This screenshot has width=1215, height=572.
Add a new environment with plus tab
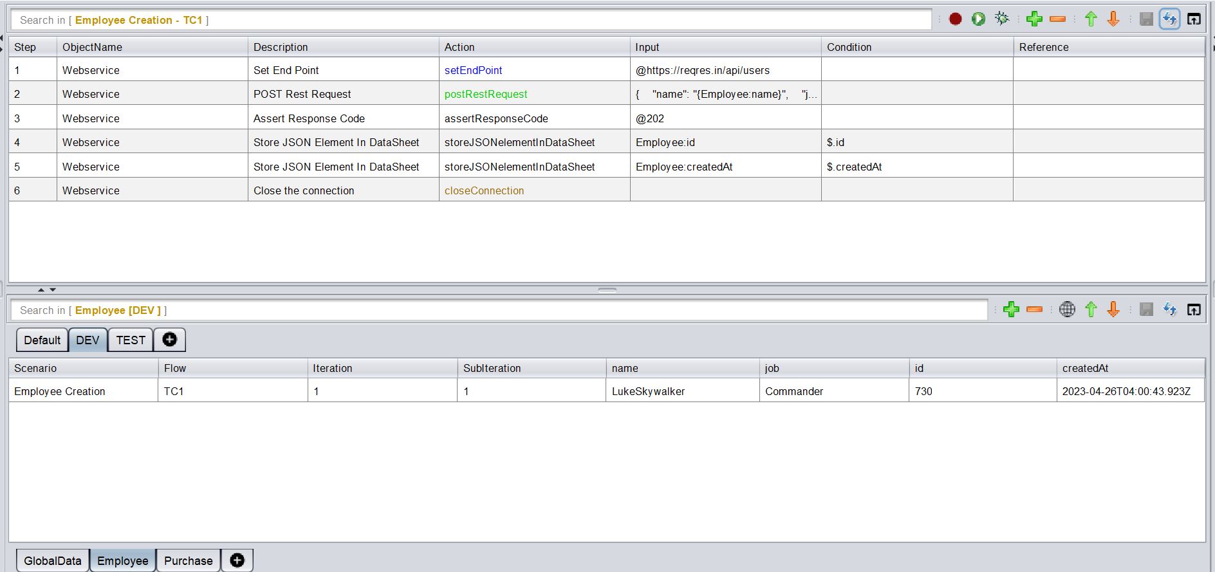tap(170, 340)
